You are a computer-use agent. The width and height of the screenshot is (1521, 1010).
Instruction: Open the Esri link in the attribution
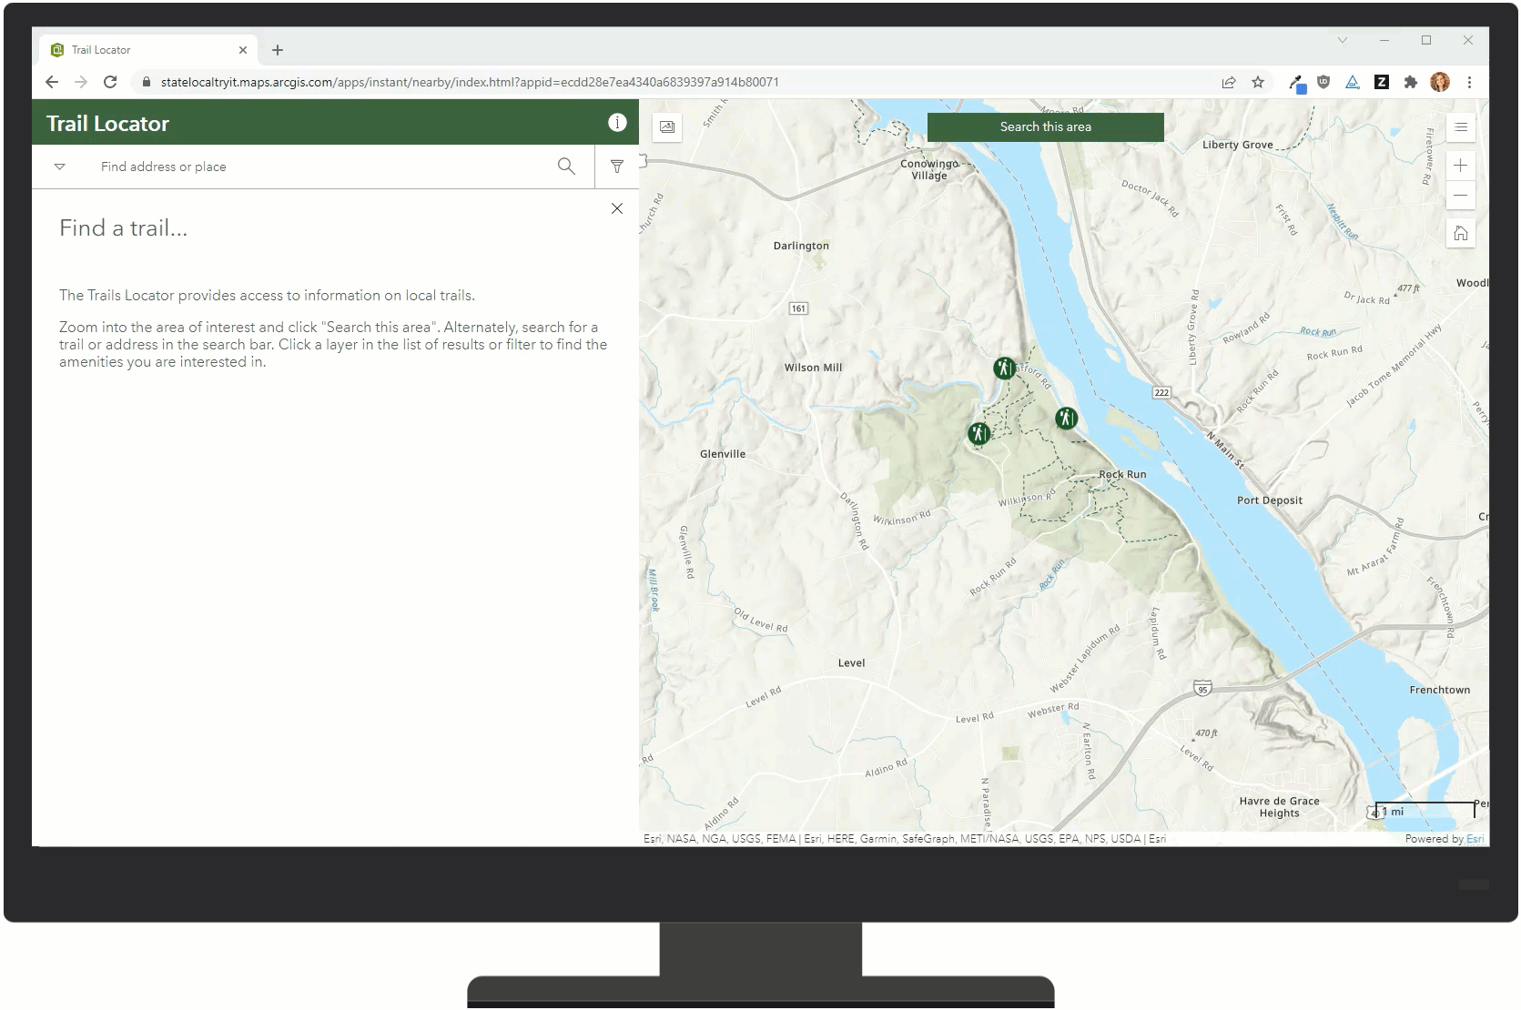(1476, 838)
